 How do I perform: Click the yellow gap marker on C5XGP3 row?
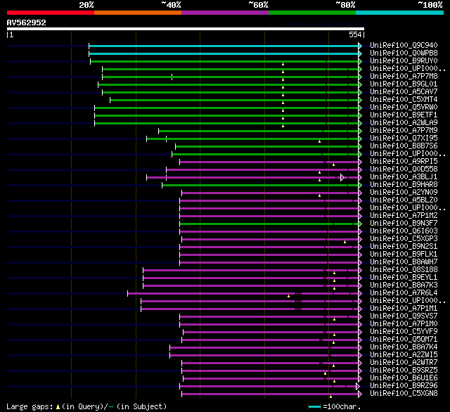pyautogui.click(x=345, y=242)
